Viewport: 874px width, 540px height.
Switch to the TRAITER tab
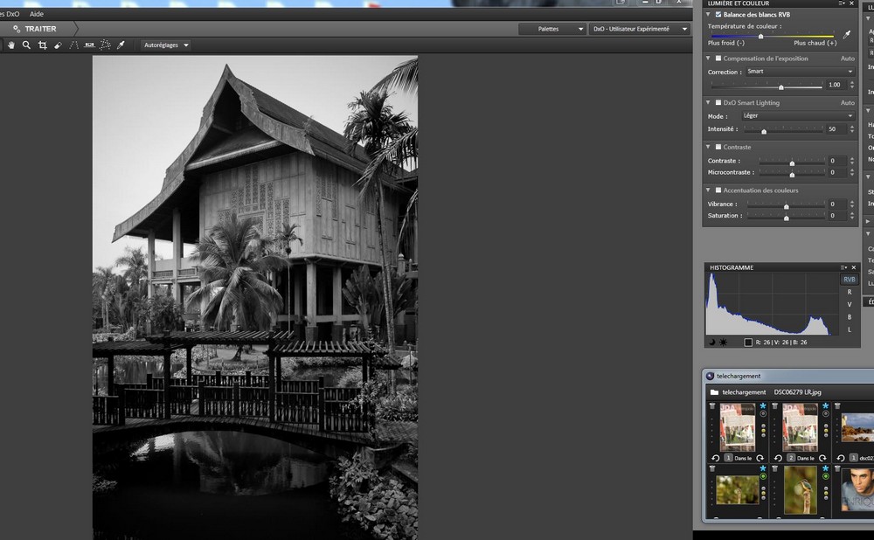click(x=40, y=29)
